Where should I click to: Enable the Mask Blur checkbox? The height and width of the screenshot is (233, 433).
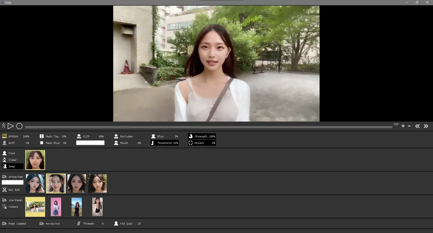pyautogui.click(x=42, y=143)
